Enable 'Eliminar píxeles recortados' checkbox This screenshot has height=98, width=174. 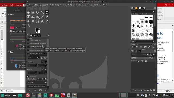[x=28, y=44]
